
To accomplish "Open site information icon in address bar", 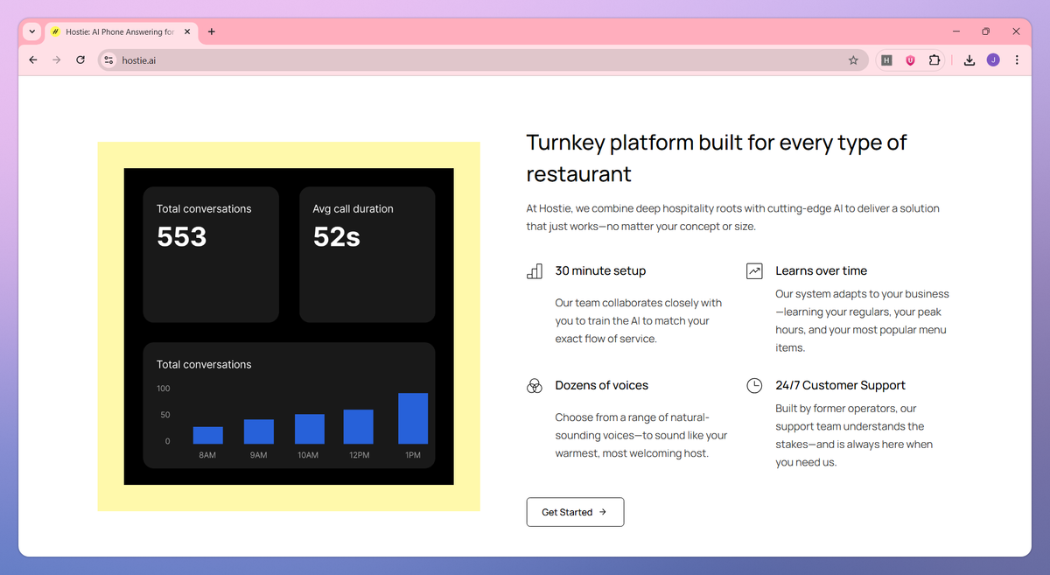I will click(x=108, y=60).
